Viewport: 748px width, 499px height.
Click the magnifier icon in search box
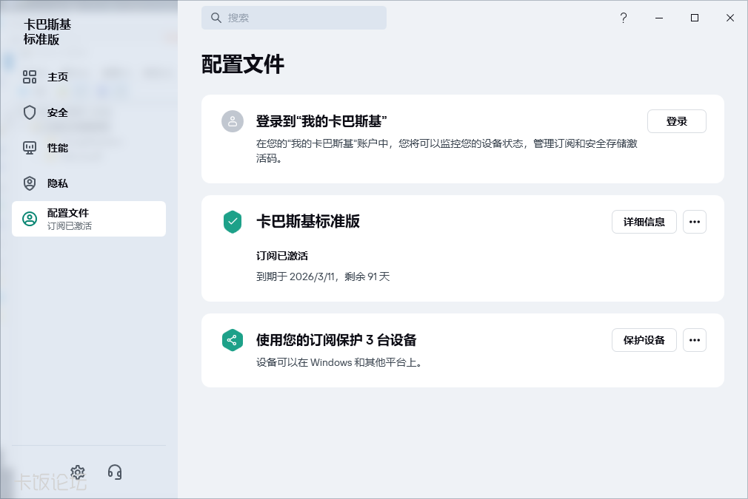pyautogui.click(x=216, y=18)
